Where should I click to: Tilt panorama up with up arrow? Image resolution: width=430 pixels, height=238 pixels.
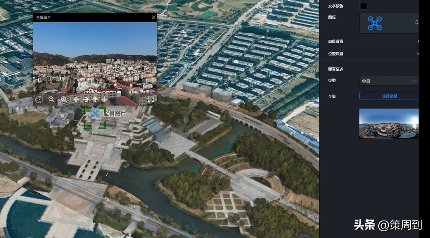pyautogui.click(x=95, y=99)
